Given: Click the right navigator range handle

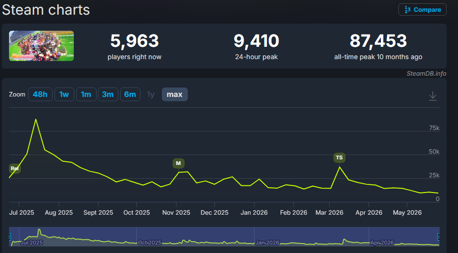Looking at the screenshot, I should pos(439,236).
